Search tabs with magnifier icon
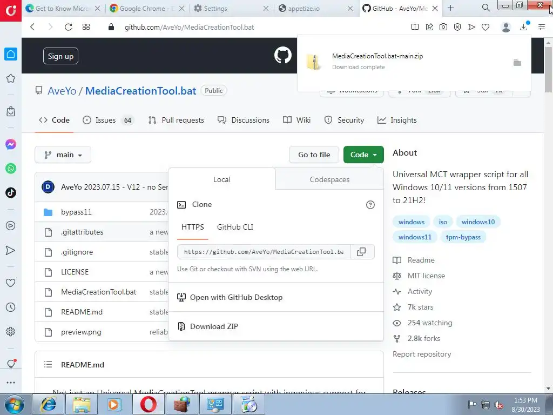This screenshot has height=415, width=553. coord(485,8)
